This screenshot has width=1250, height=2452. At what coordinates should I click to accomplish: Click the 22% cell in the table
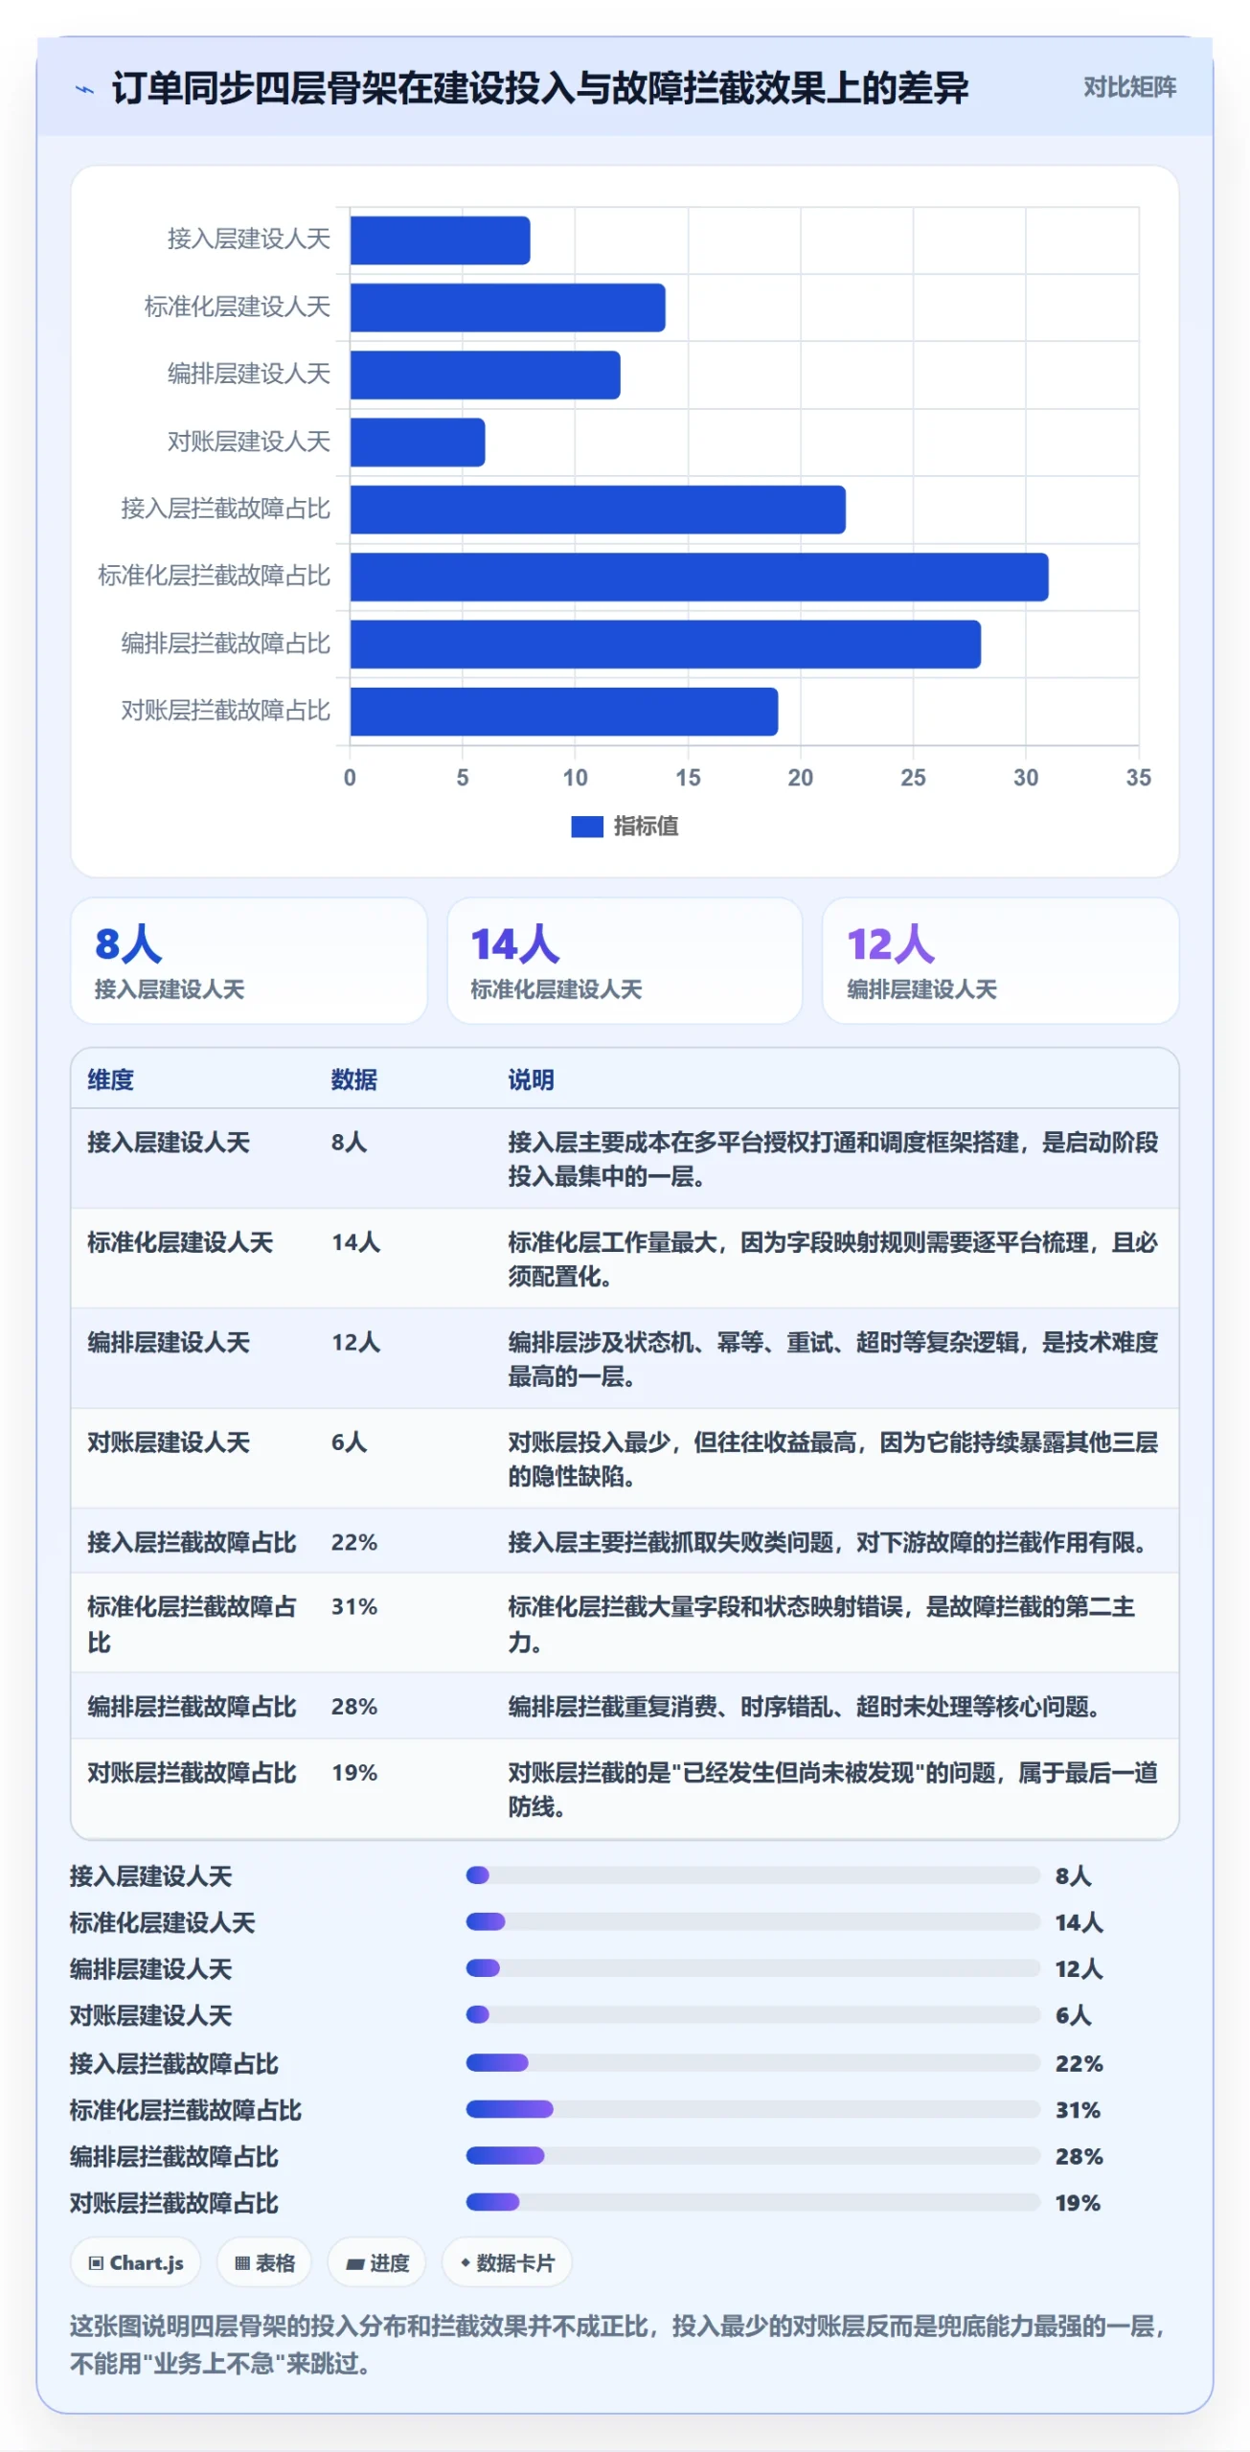coord(354,1542)
